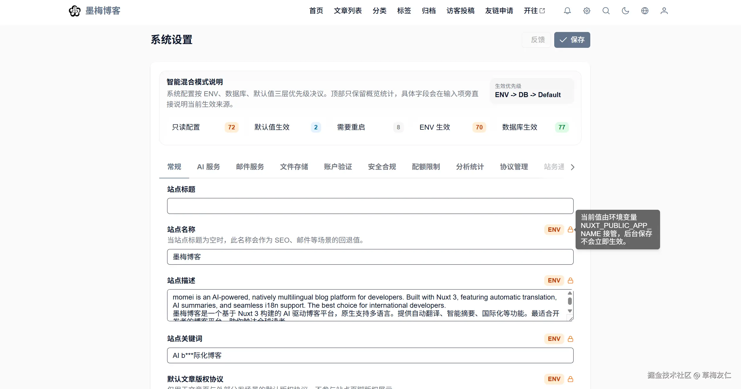Click the 反馈 button

click(537, 40)
